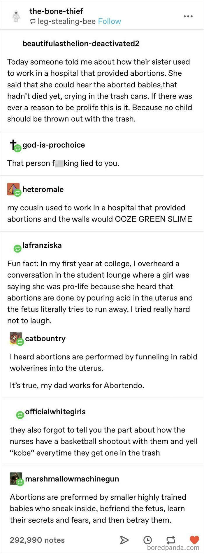This screenshot has width=204, height=554.
Task: Visit the-bone-thief's blog
Action: tap(56, 11)
